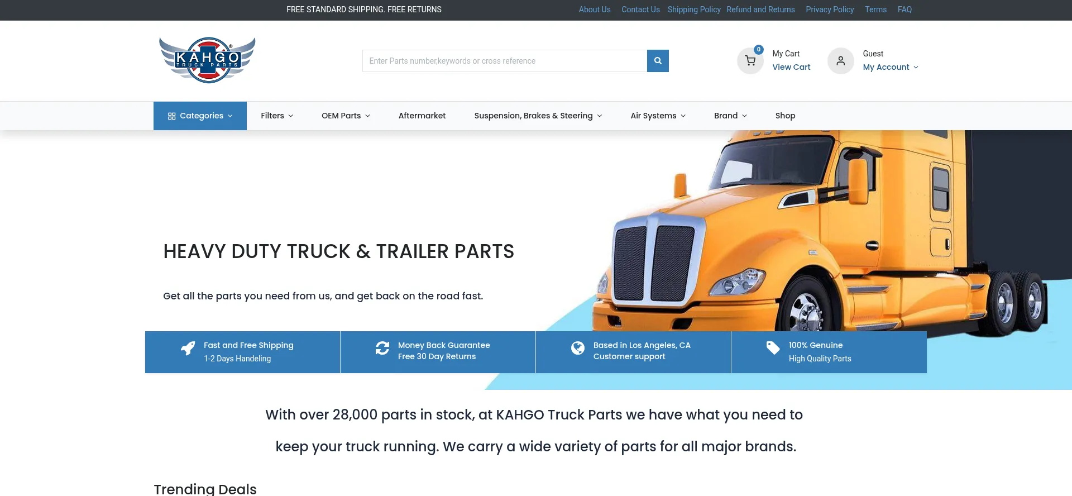
Task: Click the Fast and Free Shipping text
Action: (248, 345)
